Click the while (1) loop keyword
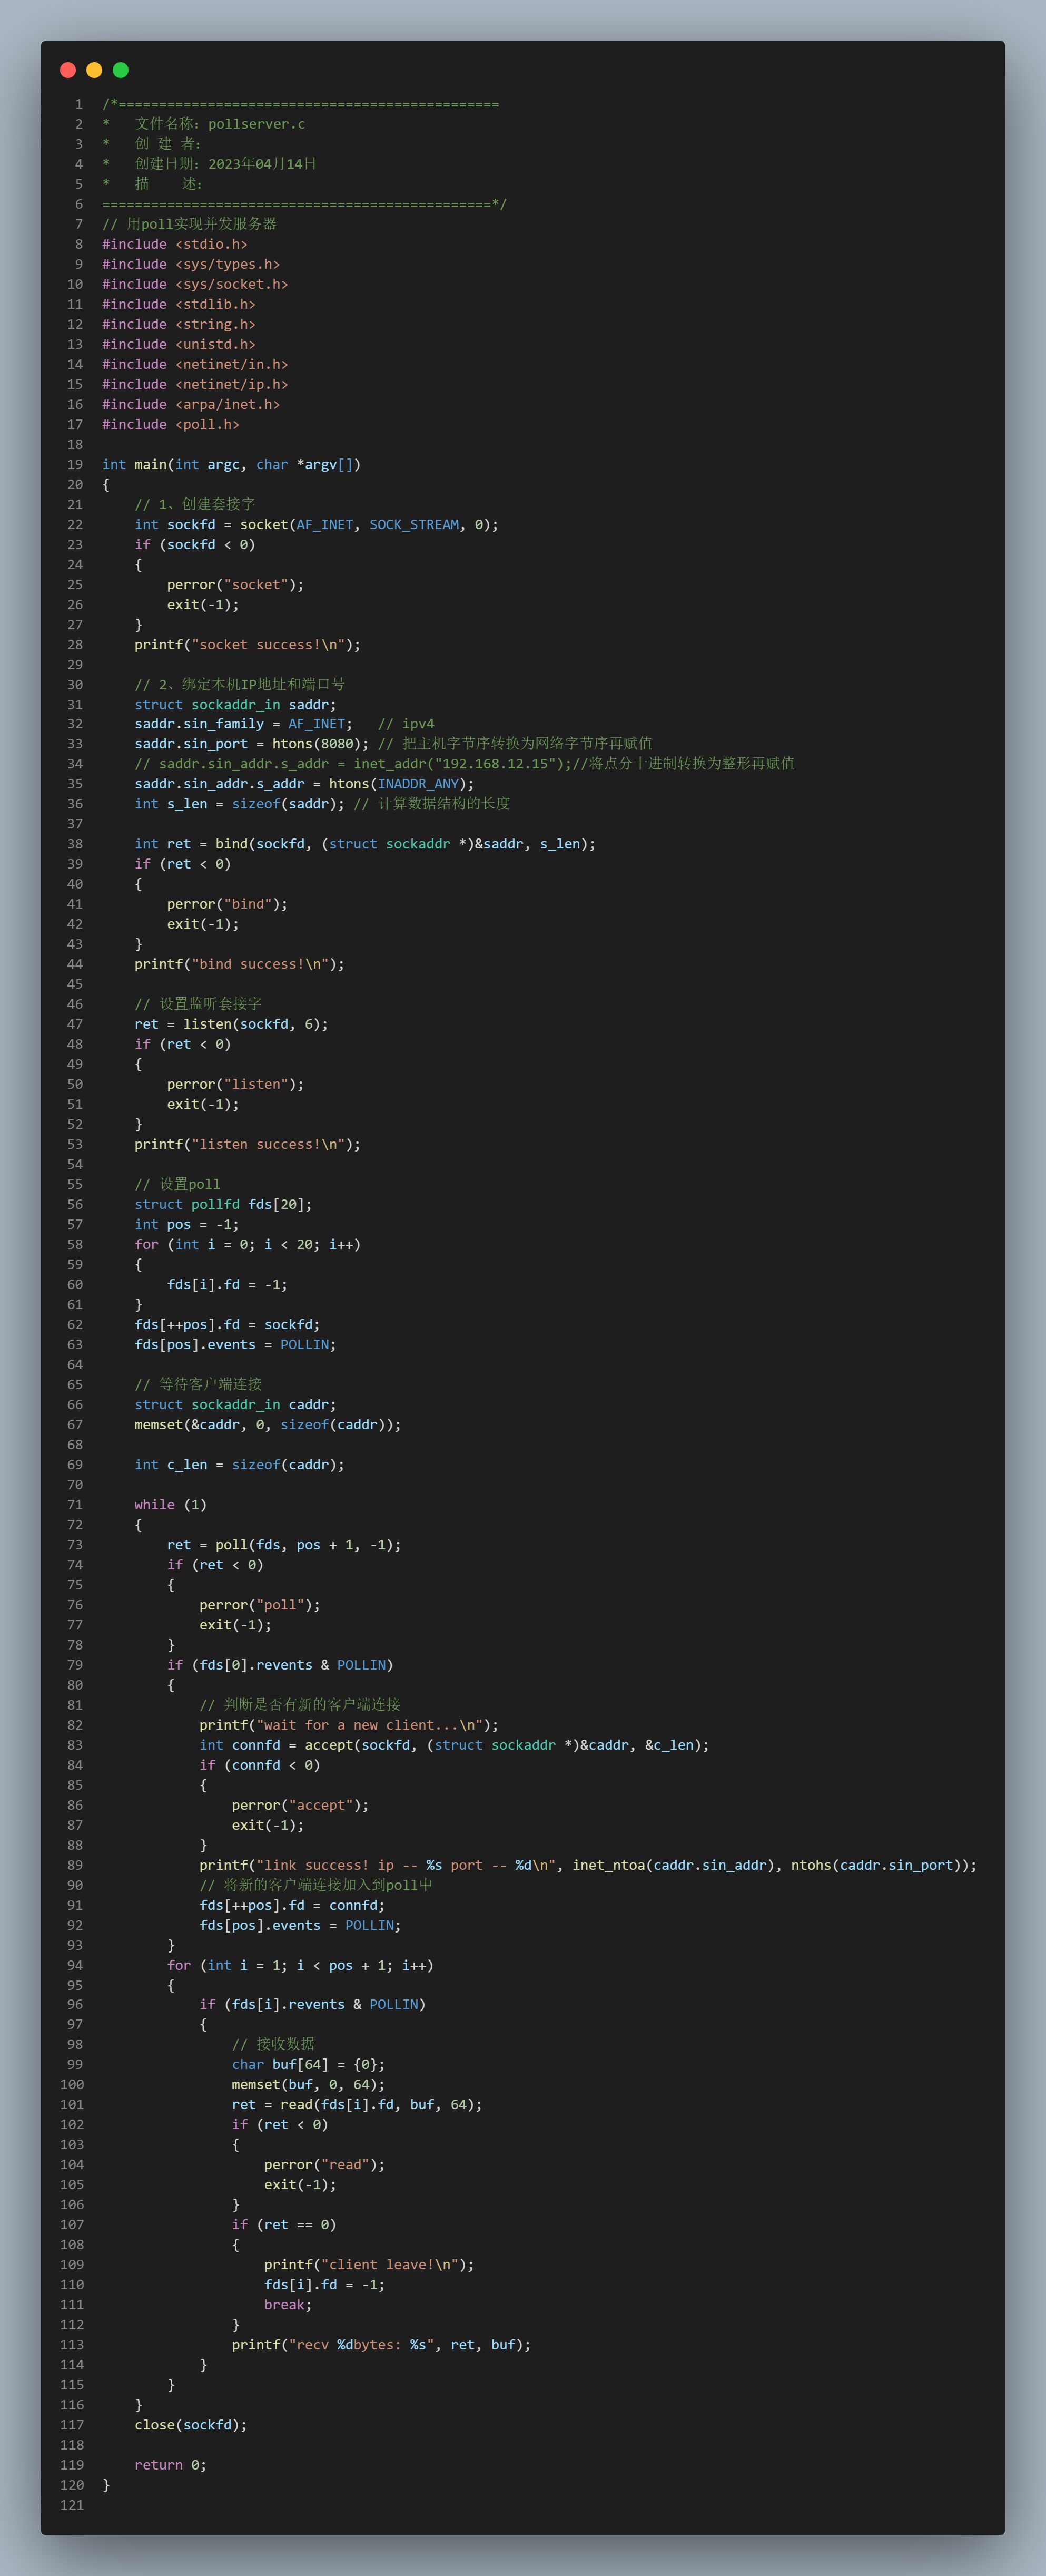The width and height of the screenshot is (1046, 2576). [154, 1504]
